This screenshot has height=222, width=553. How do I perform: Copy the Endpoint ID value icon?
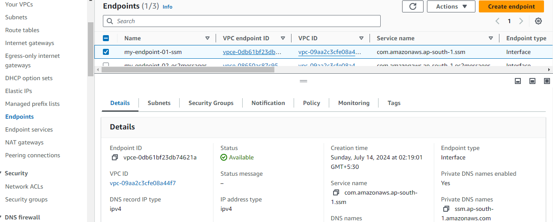tap(114, 158)
